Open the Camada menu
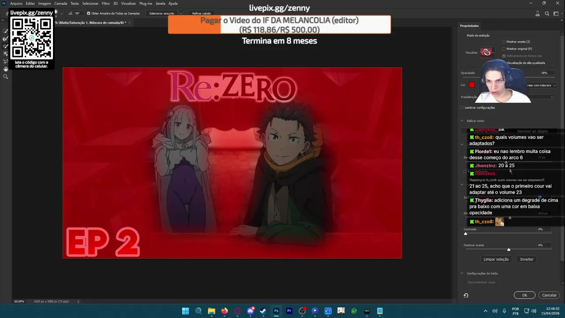Screen dimensions: 565x318 point(60,4)
